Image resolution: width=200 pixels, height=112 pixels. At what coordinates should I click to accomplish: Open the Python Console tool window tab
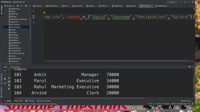[x=44, y=101]
